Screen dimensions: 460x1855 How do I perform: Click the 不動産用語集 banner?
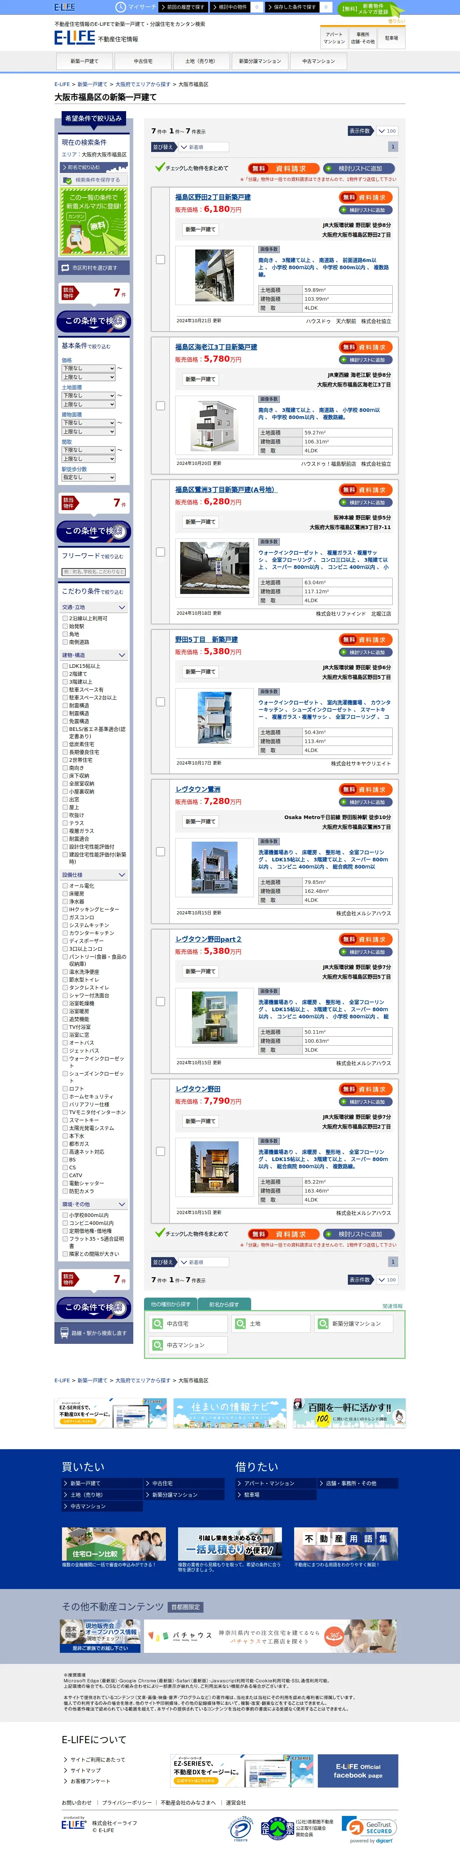[x=346, y=1544]
